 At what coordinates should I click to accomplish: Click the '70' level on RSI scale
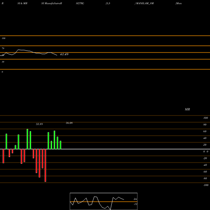pos(3,48)
